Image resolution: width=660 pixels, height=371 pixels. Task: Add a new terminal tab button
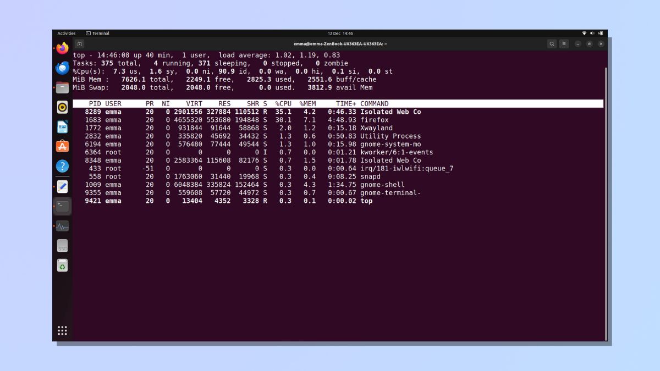click(80, 44)
